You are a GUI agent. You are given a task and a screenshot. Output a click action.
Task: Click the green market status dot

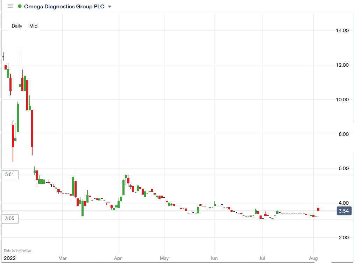pyautogui.click(x=20, y=6)
